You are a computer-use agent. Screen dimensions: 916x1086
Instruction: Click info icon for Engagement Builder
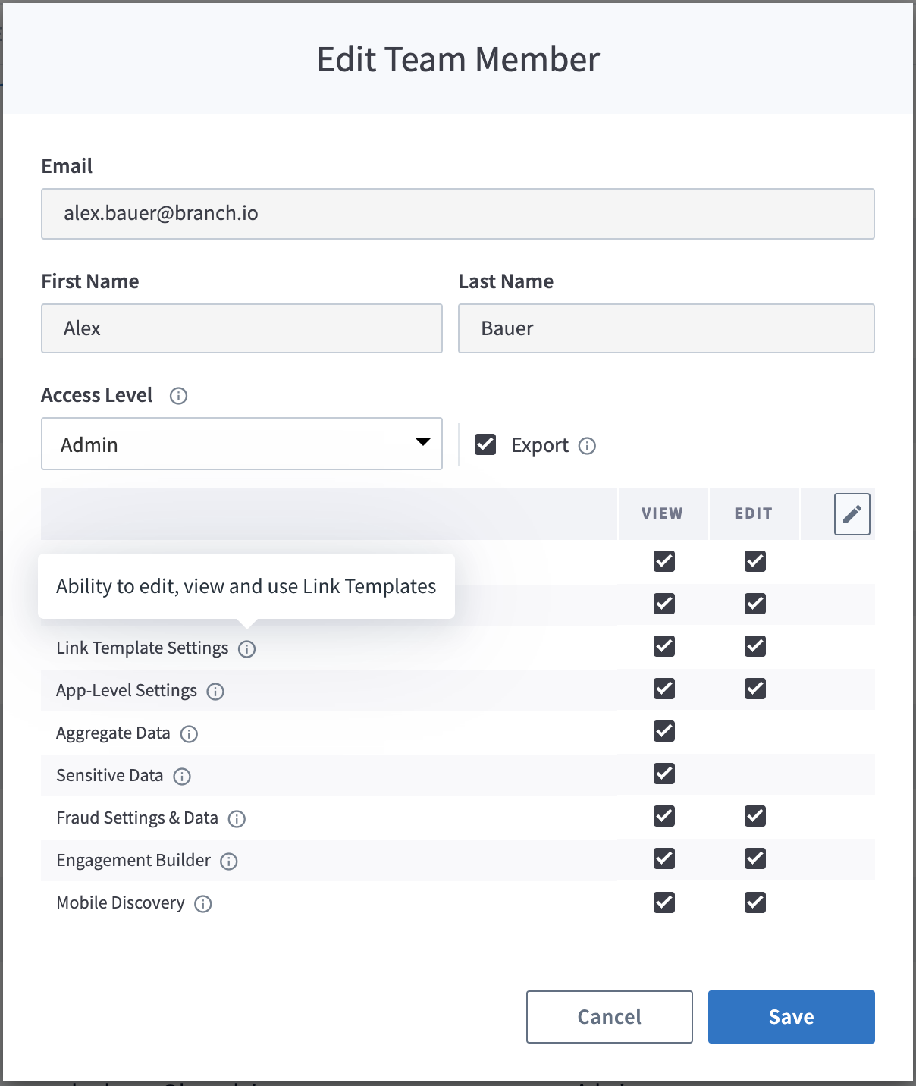coord(229,862)
